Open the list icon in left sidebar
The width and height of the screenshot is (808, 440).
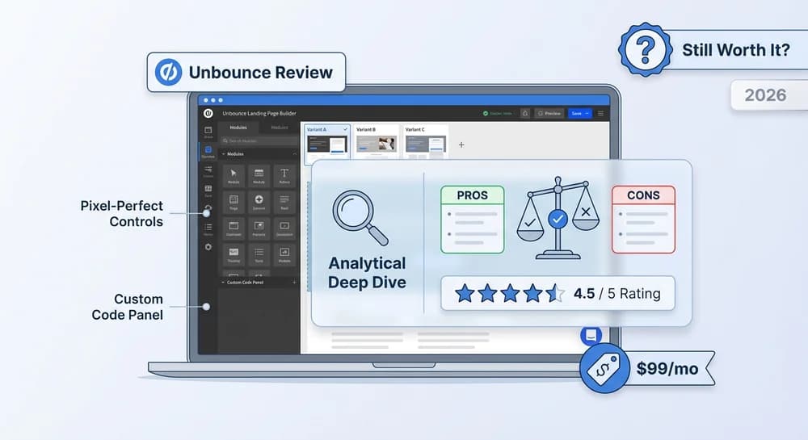(x=208, y=228)
